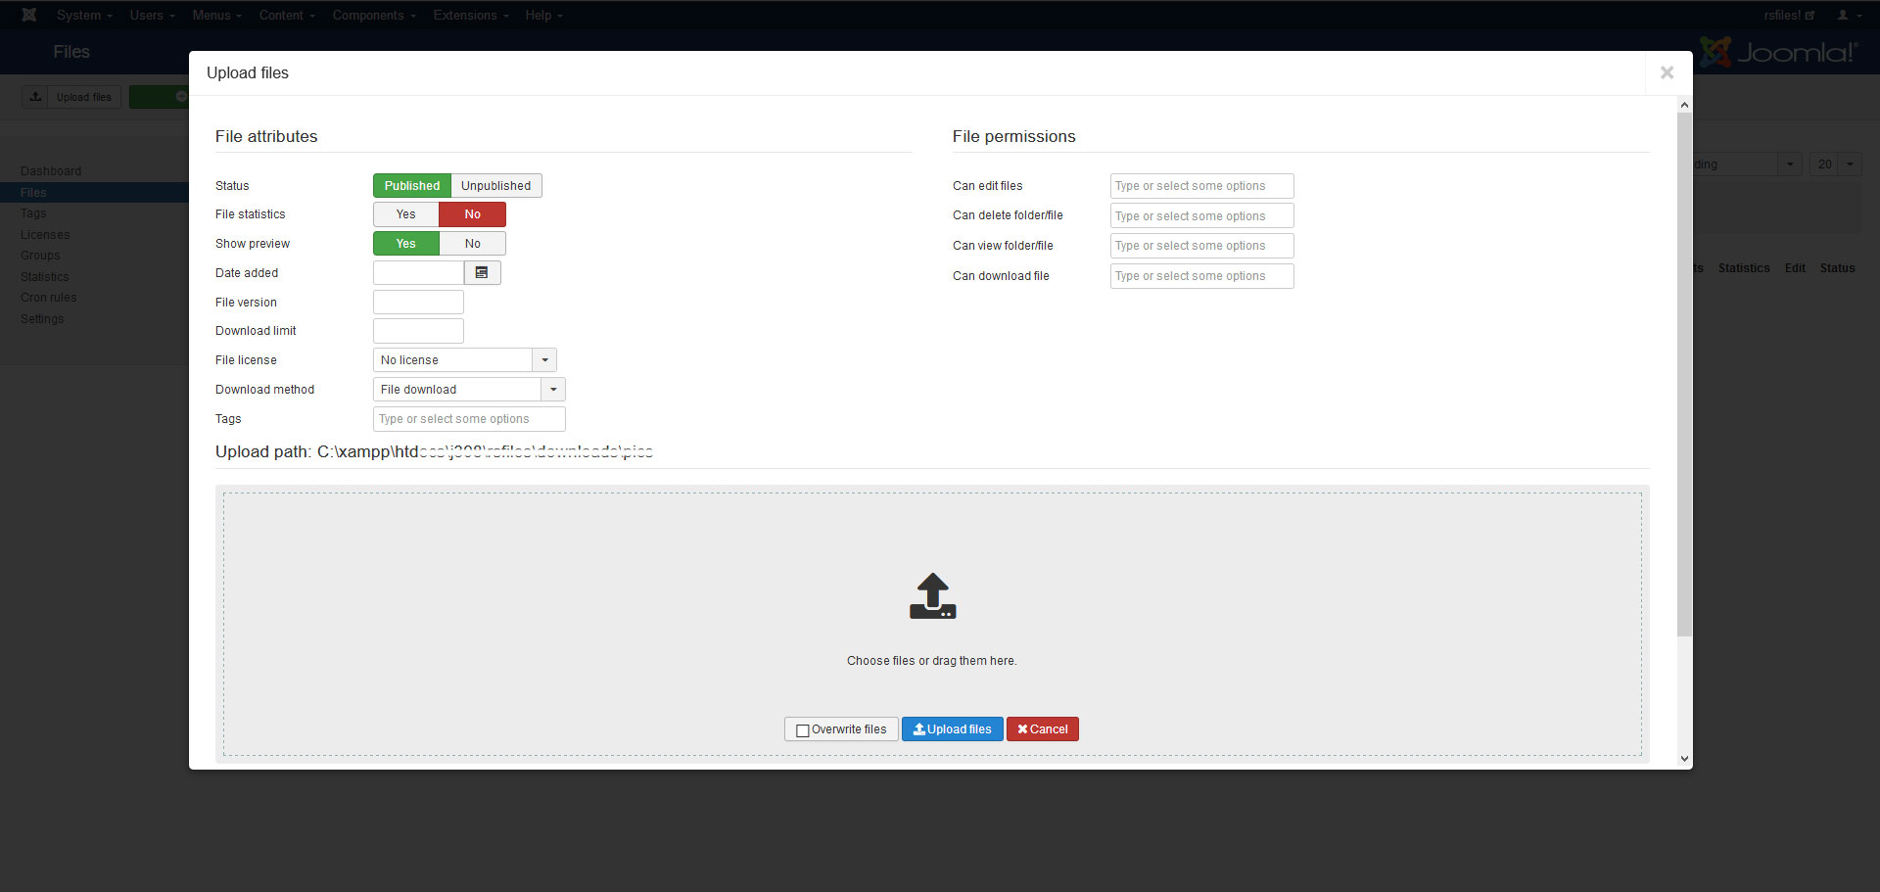Open the Download method dropdown
The width and height of the screenshot is (1880, 892).
pos(469,390)
